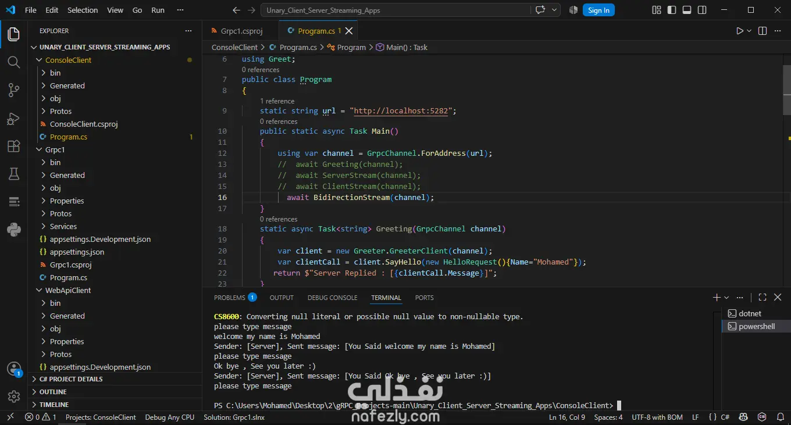Switch to the PROBLEMS panel tab
This screenshot has height=425, width=791.
click(x=235, y=298)
